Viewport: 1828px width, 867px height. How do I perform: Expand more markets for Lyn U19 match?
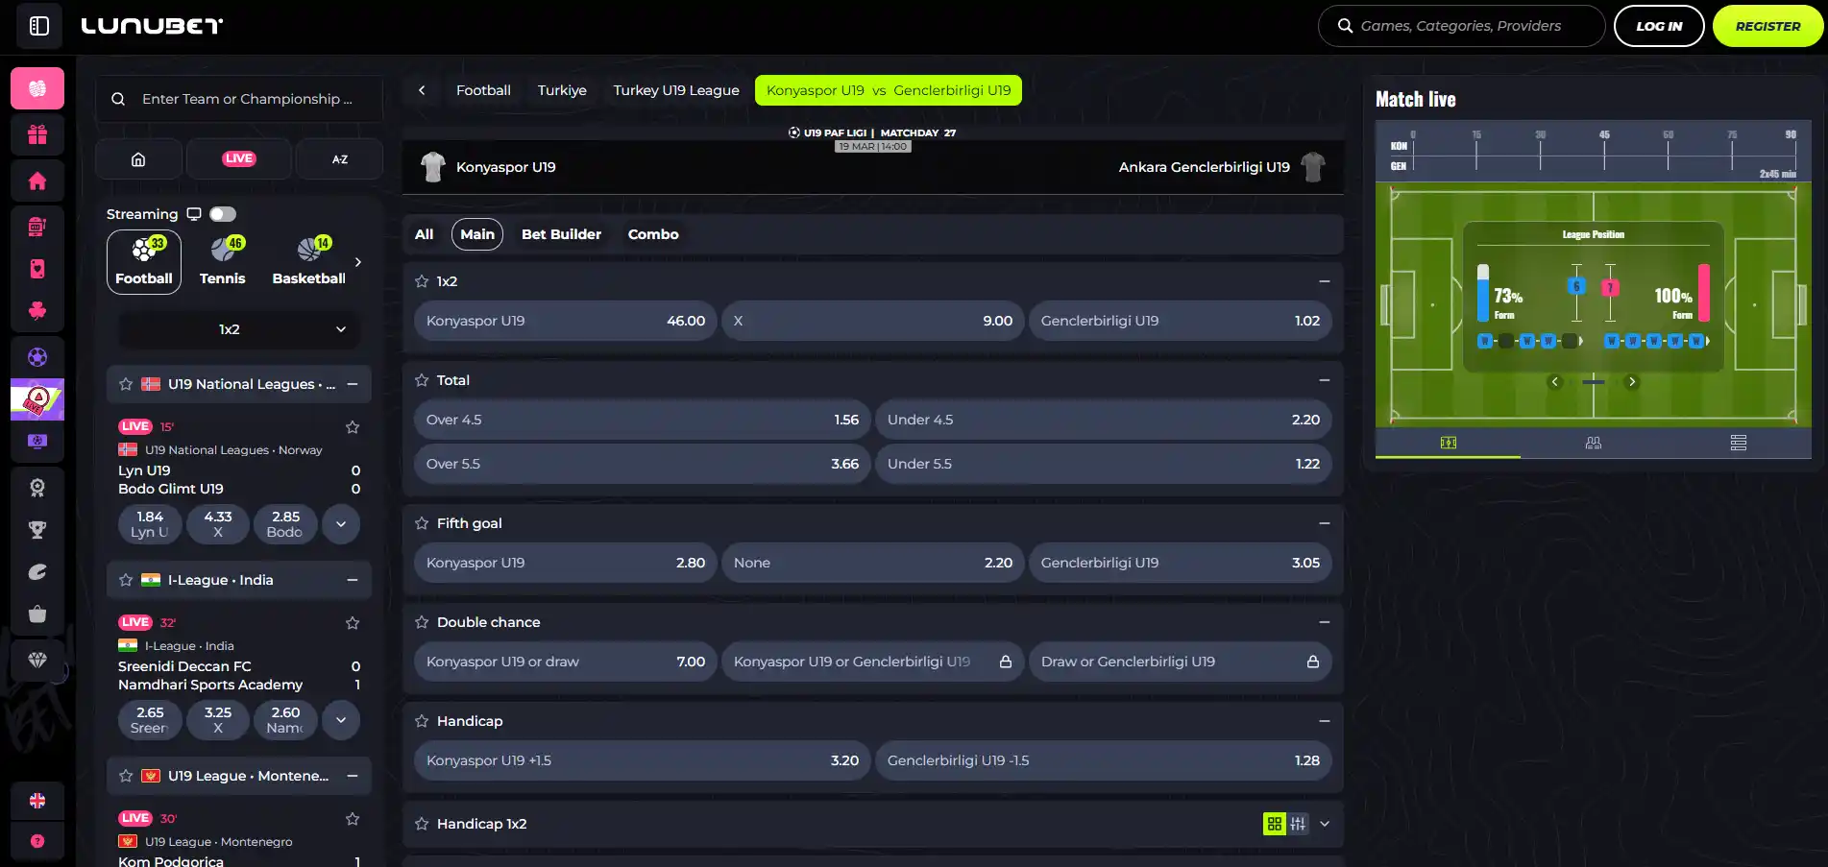[x=341, y=524]
